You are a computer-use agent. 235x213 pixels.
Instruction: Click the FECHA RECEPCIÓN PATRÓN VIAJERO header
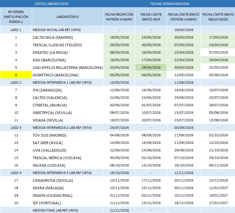(x=119, y=17)
